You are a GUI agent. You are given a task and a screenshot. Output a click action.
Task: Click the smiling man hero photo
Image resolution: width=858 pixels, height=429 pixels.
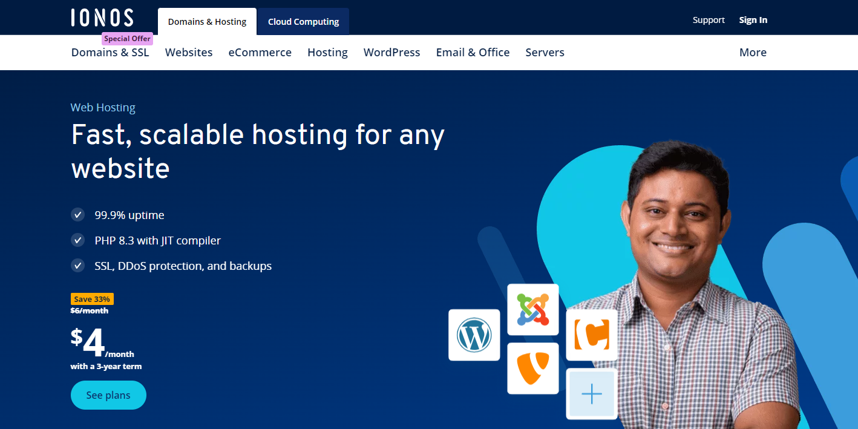(x=684, y=284)
